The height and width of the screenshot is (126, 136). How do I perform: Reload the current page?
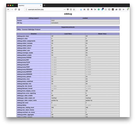coord(15,9)
